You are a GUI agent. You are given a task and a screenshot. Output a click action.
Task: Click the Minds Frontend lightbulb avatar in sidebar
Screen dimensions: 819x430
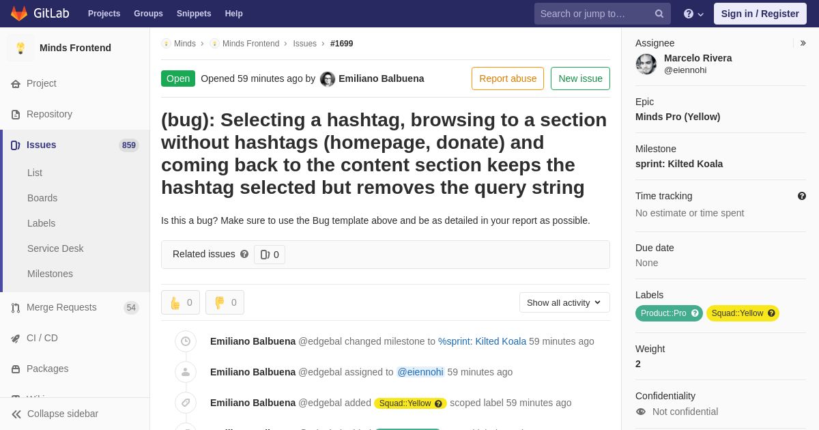20,48
